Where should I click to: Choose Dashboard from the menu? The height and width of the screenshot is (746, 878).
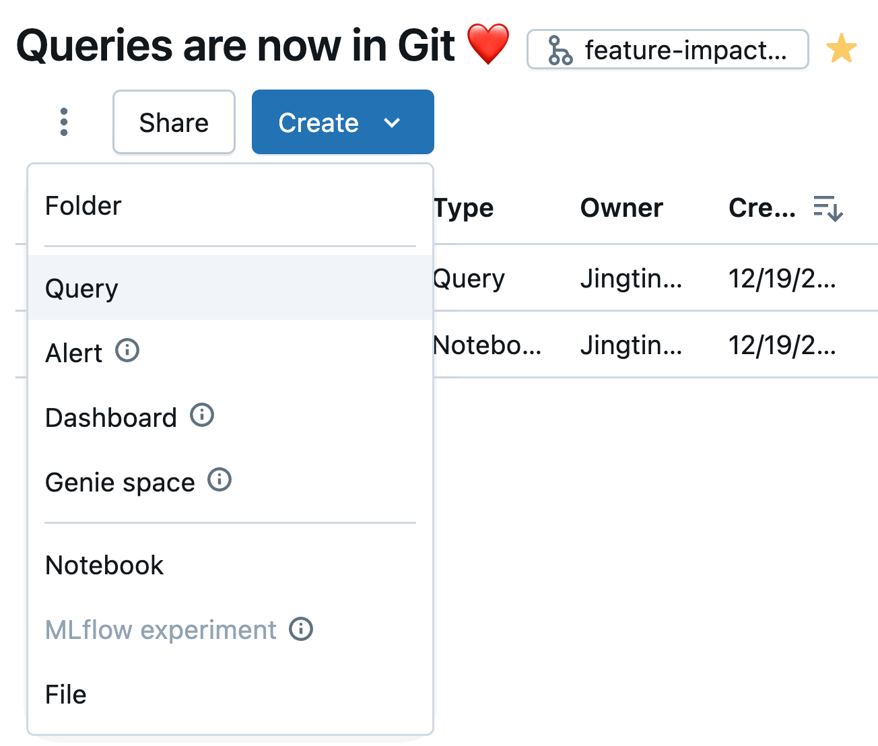[111, 417]
